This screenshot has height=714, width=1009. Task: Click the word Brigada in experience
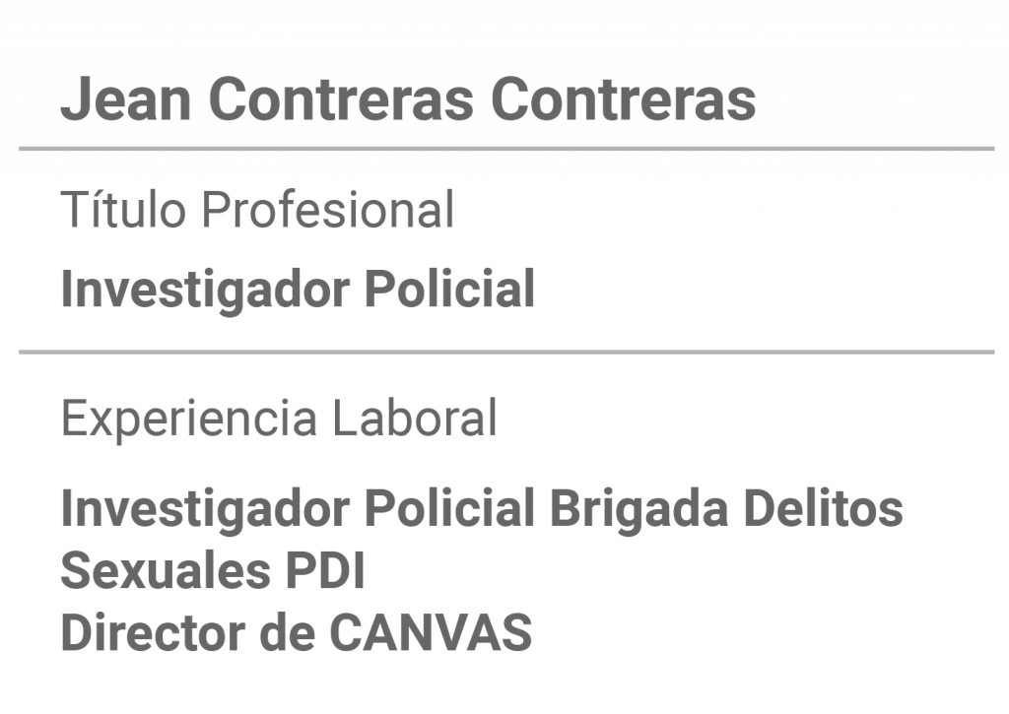tap(639, 509)
